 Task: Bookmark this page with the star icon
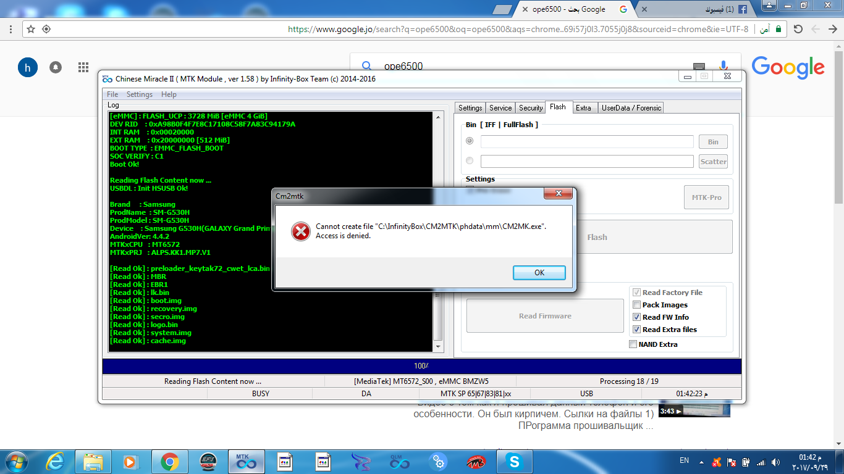click(31, 29)
